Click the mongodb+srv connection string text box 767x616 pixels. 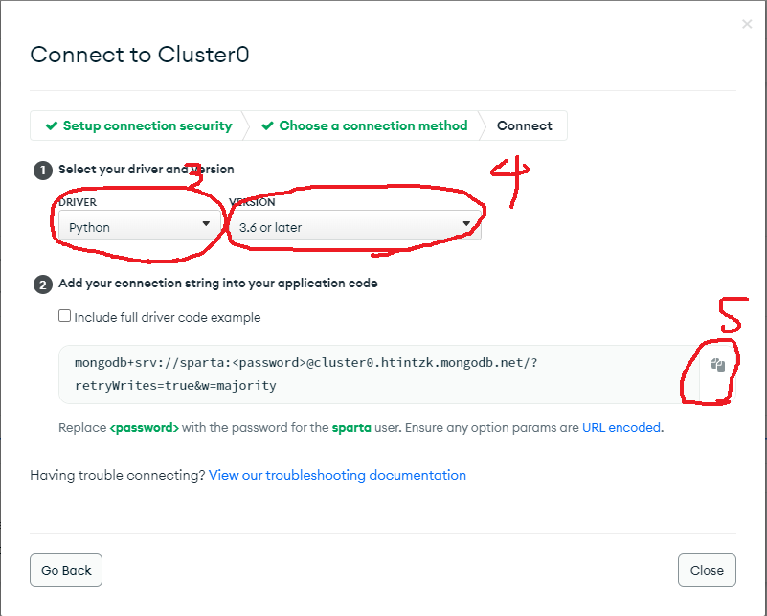click(379, 375)
